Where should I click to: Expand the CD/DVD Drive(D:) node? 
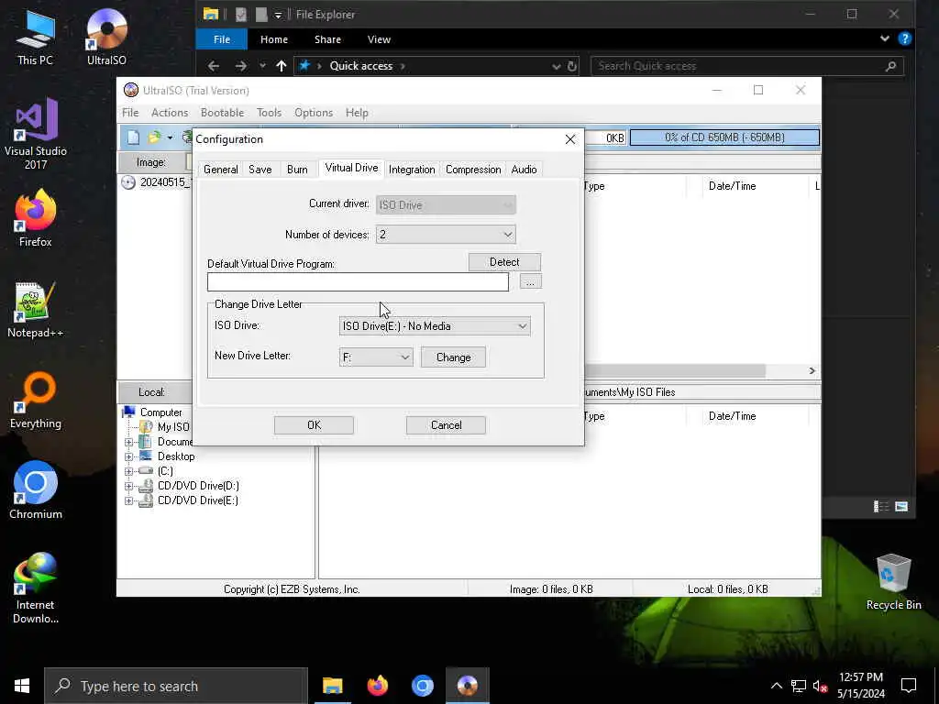coord(128,486)
